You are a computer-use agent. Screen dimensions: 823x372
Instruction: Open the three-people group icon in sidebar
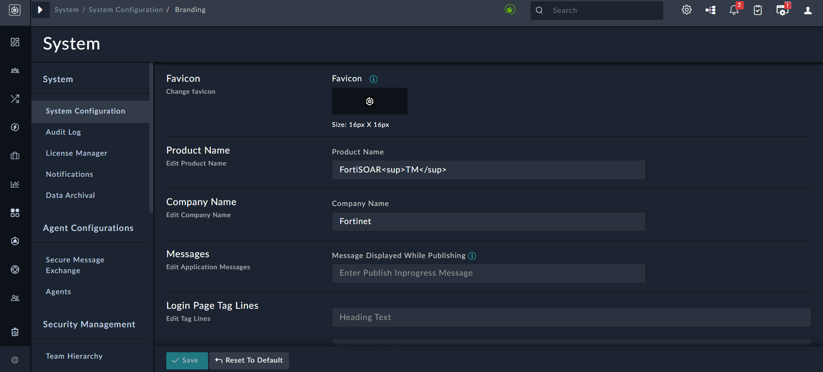(15, 71)
